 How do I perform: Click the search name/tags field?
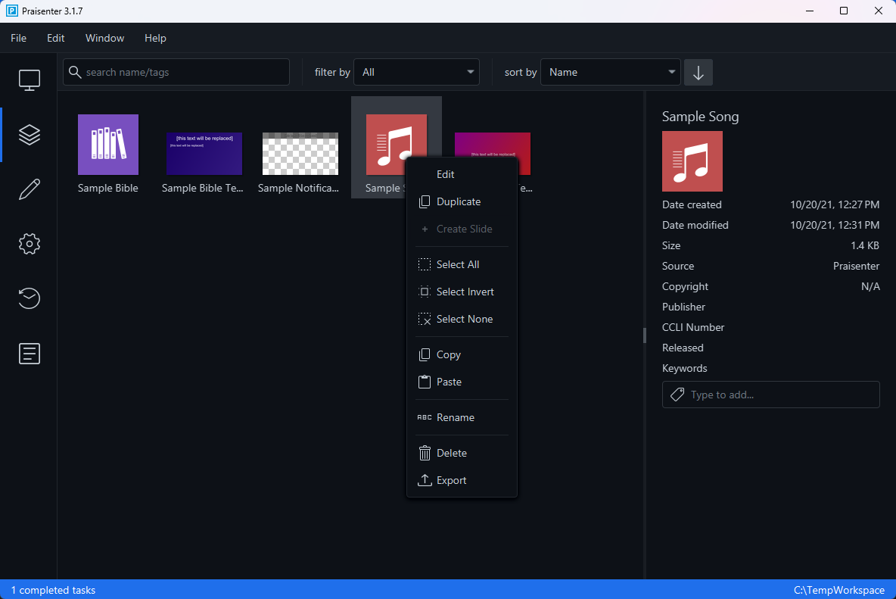coord(182,73)
